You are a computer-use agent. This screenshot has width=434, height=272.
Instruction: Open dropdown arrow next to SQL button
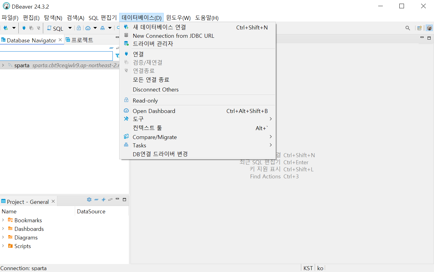[x=70, y=28]
